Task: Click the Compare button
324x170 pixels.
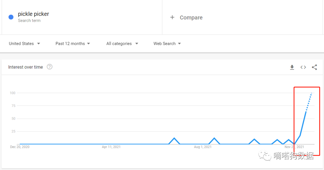Action: click(x=191, y=18)
